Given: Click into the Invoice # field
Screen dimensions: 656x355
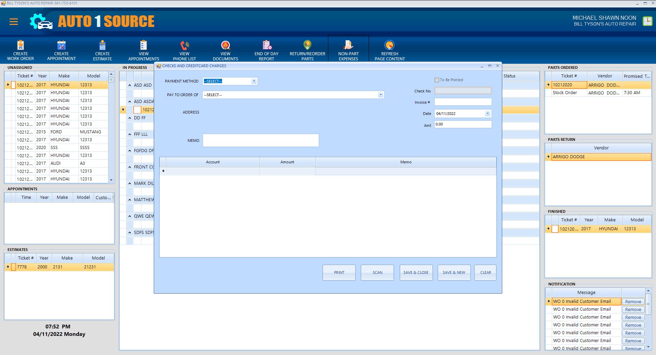Looking at the screenshot, I should 463,102.
